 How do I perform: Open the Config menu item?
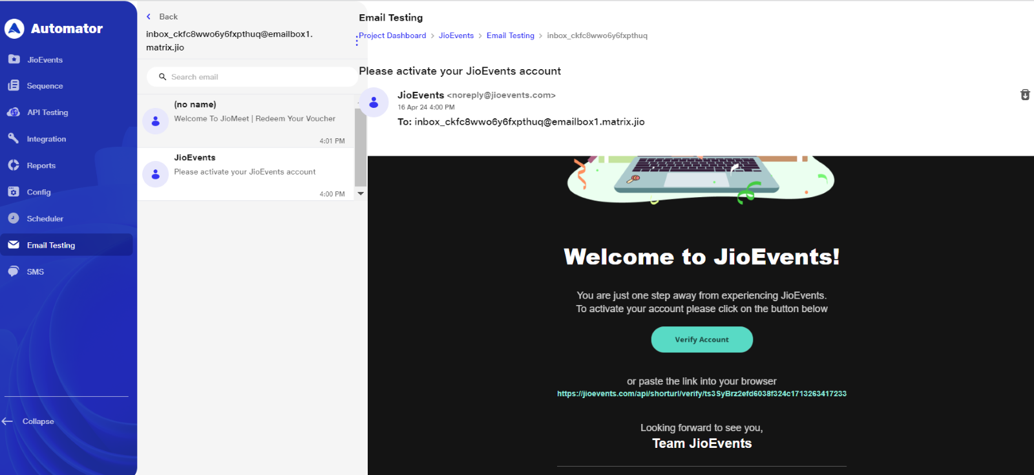pyautogui.click(x=39, y=192)
